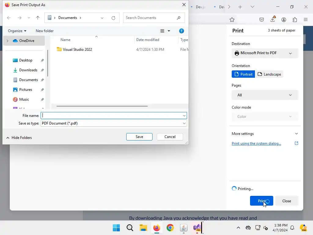Sort by Name column header
Image resolution: width=313 pixels, height=235 pixels.
coord(65,39)
